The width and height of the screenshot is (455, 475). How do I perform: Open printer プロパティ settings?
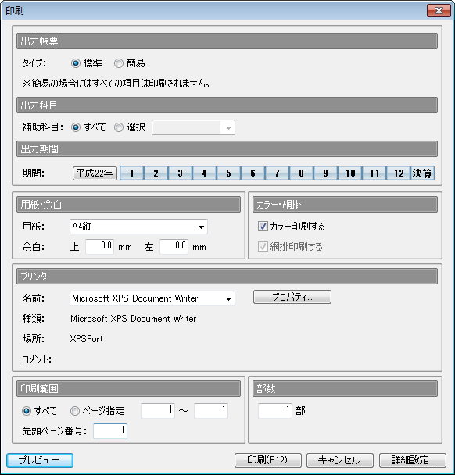(292, 297)
